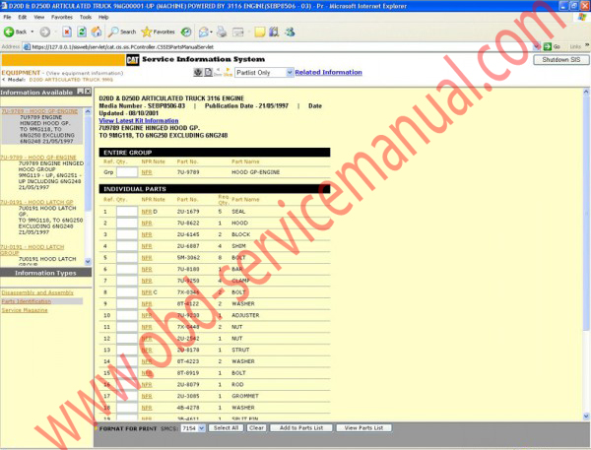Viewport: 591px width, 450px height.
Task: Click the Go button beside the address bar
Action: (x=552, y=46)
